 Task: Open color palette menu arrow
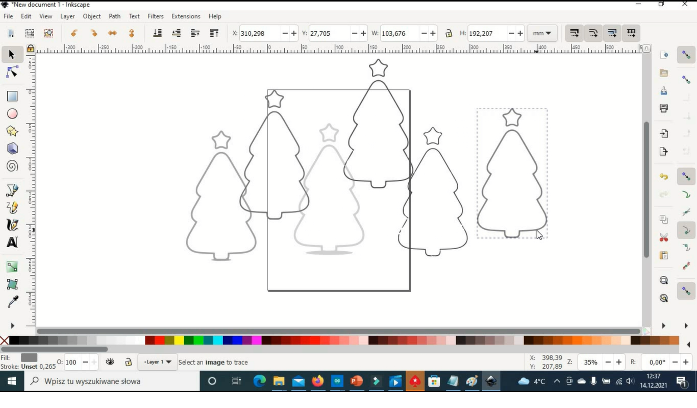click(688, 345)
